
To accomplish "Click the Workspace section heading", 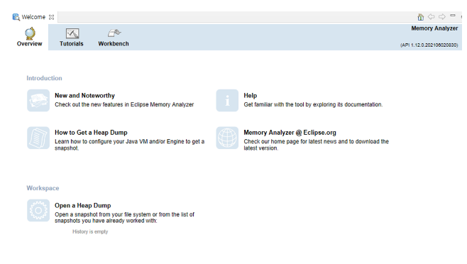I will tap(43, 188).
